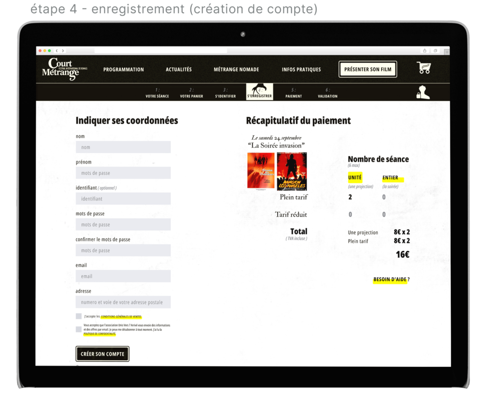
Task: Click the Présenter son film button
Action: coord(368,69)
